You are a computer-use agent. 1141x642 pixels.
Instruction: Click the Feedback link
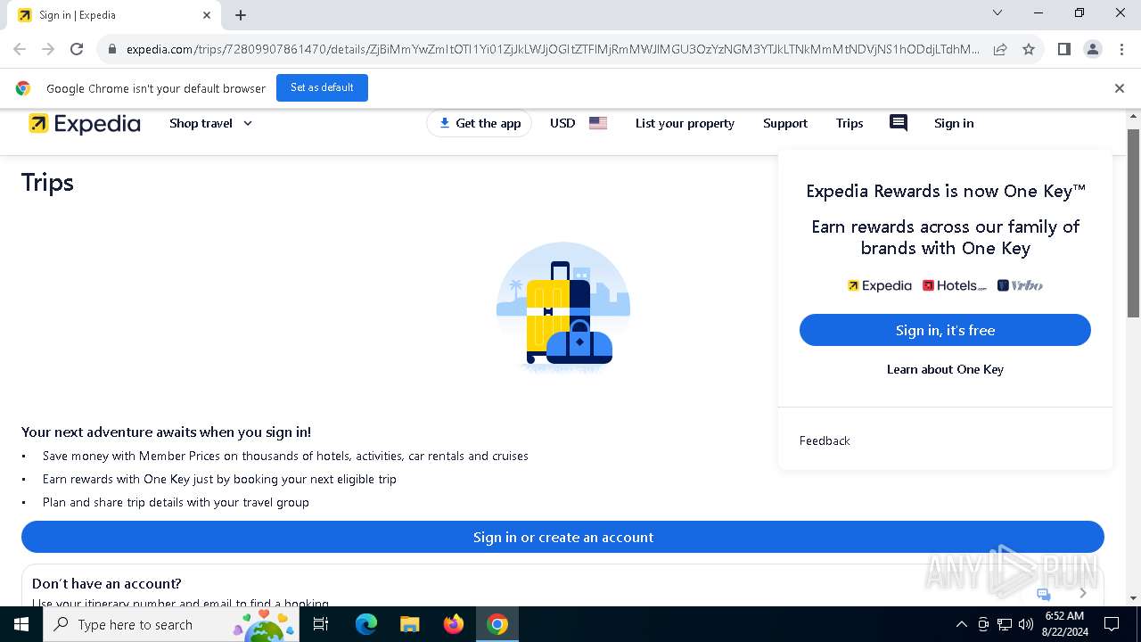(825, 440)
